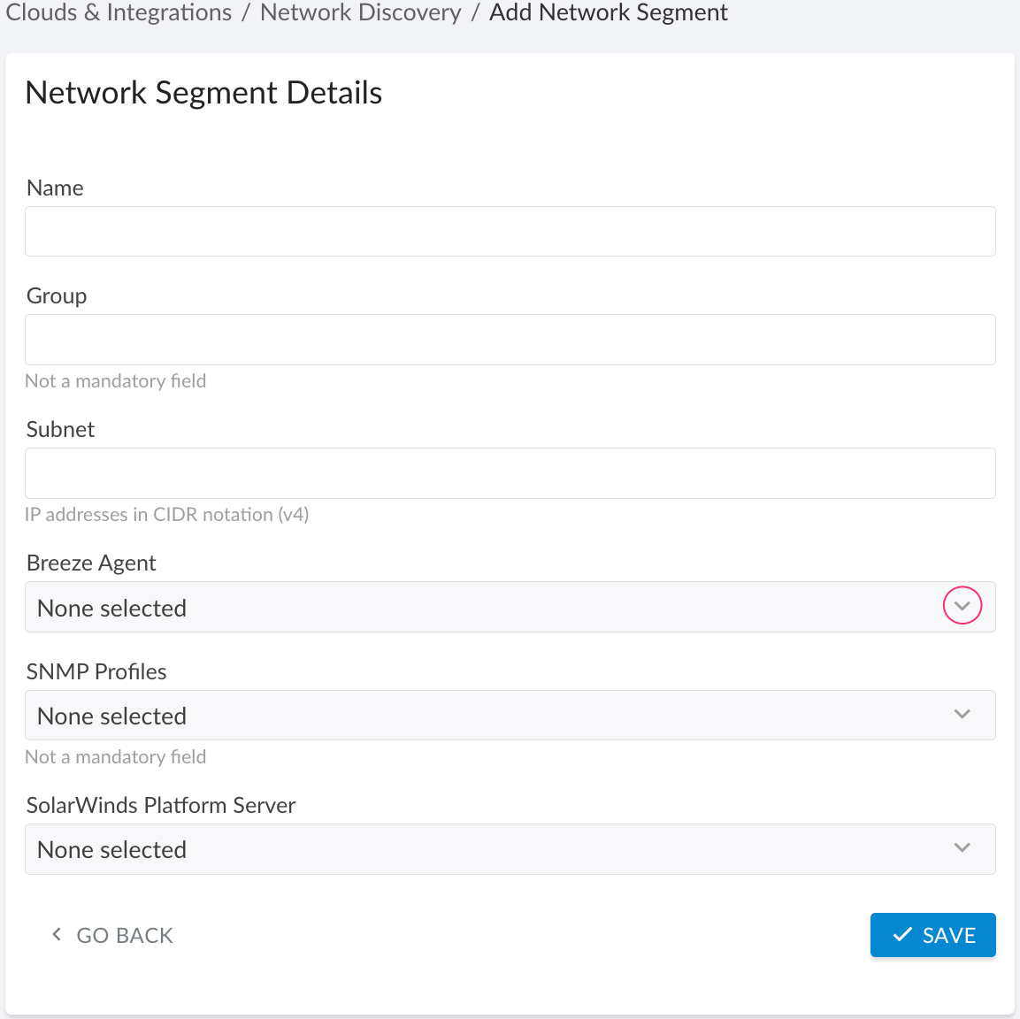
Task: Click the 'None selected' text in SNMP Profiles
Action: coord(111,716)
